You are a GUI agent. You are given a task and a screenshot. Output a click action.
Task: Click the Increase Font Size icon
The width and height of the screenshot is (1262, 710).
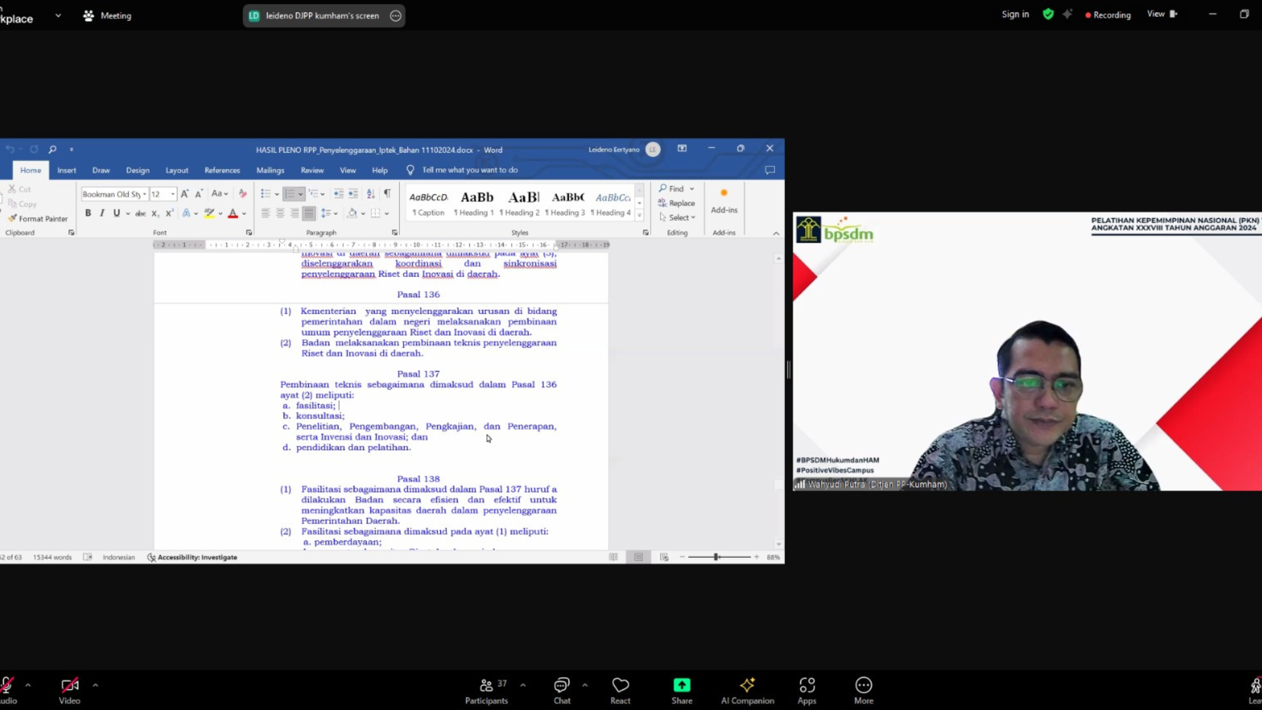coord(185,193)
